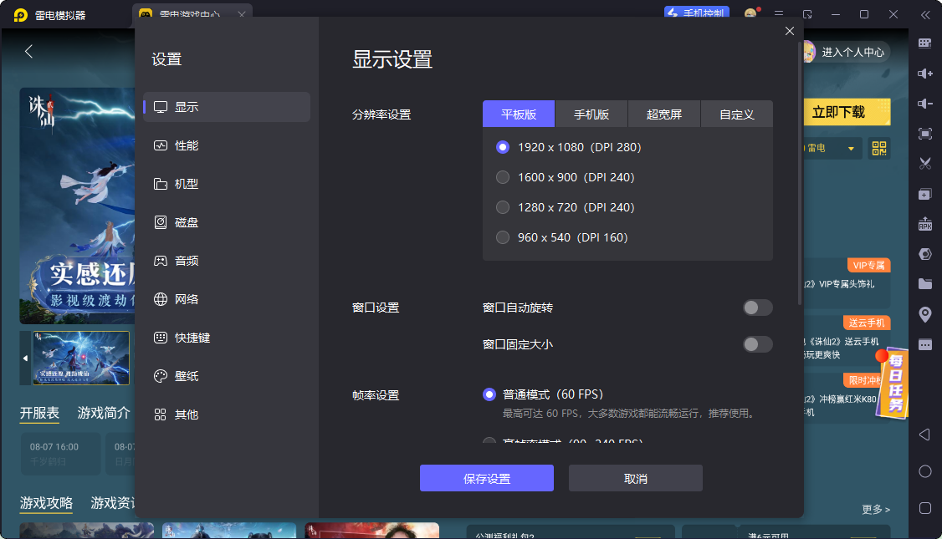Click the game screenshot thumbnail below banner
The image size is (942, 539).
pyautogui.click(x=81, y=358)
